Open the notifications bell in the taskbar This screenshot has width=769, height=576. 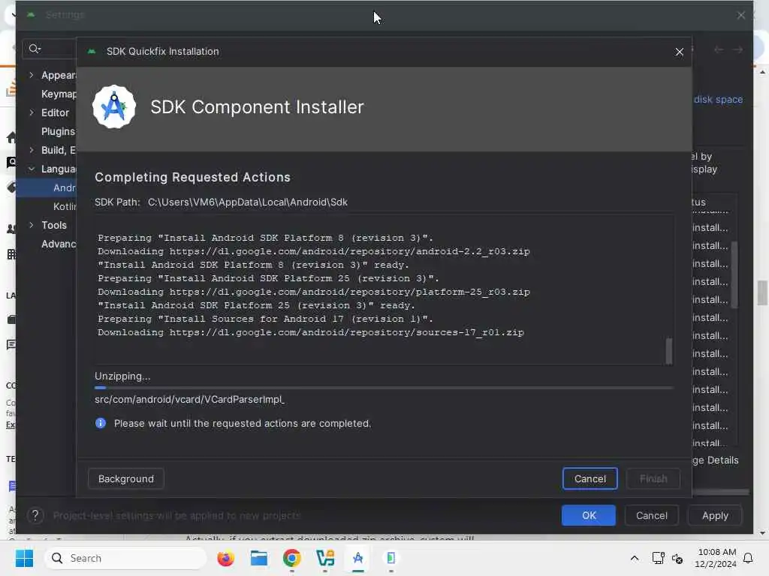pos(748,558)
